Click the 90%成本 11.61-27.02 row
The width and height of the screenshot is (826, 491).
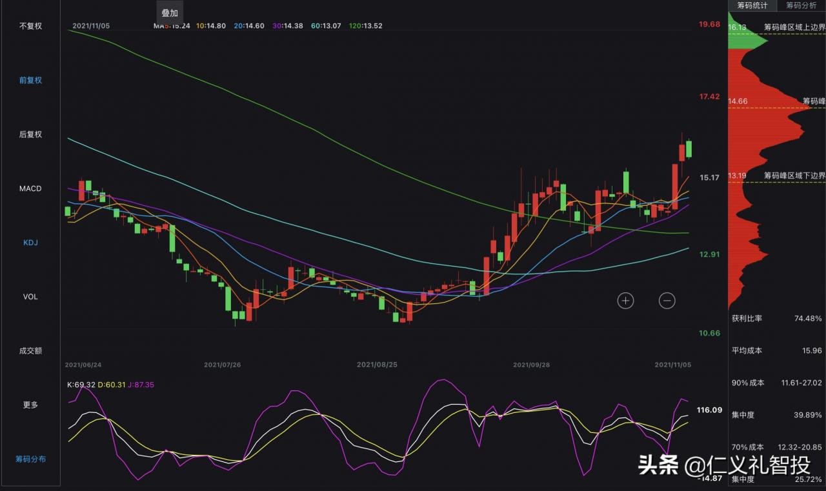pos(777,383)
